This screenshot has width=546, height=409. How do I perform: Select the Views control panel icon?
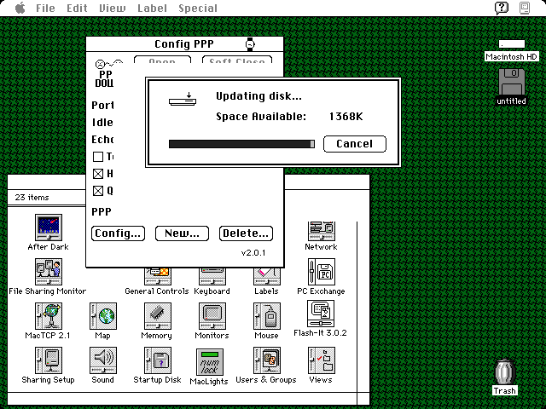[322, 360]
